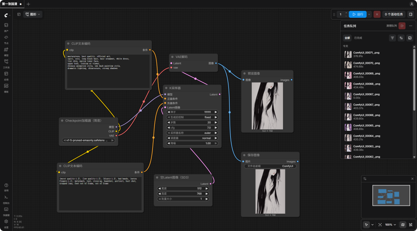Image resolution: width=417 pixels, height=231 pixels.
Task: Select the 第一张国漫 workflow tab
Action: point(12,4)
